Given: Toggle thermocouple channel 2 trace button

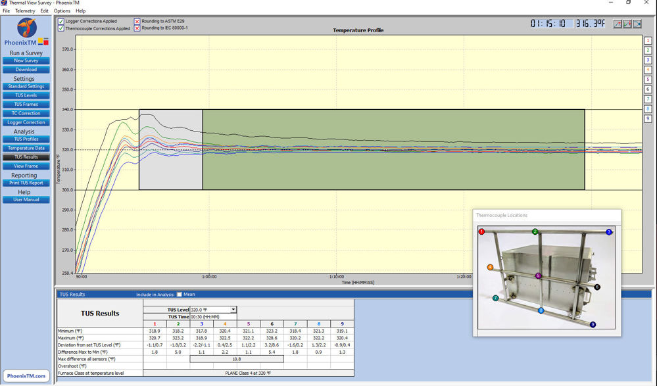Looking at the screenshot, I should pos(648,50).
